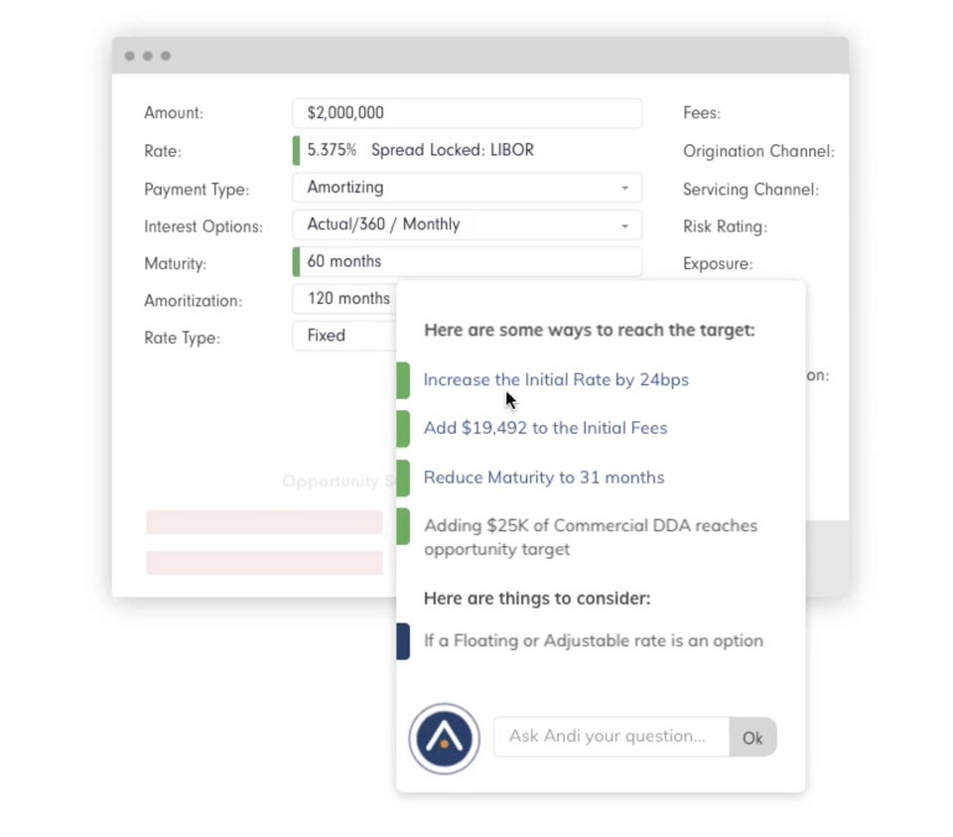Expand the Interest Options Actual/360 Monthly dropdown
Viewport: 953px width, 837px height.
pos(467,225)
